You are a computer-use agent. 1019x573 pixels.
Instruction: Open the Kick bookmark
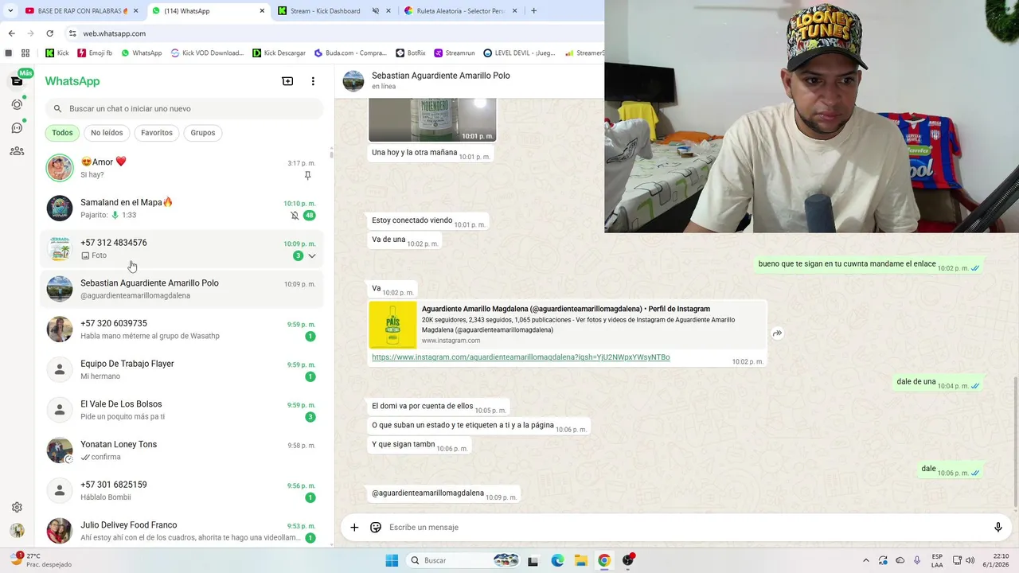pos(57,53)
